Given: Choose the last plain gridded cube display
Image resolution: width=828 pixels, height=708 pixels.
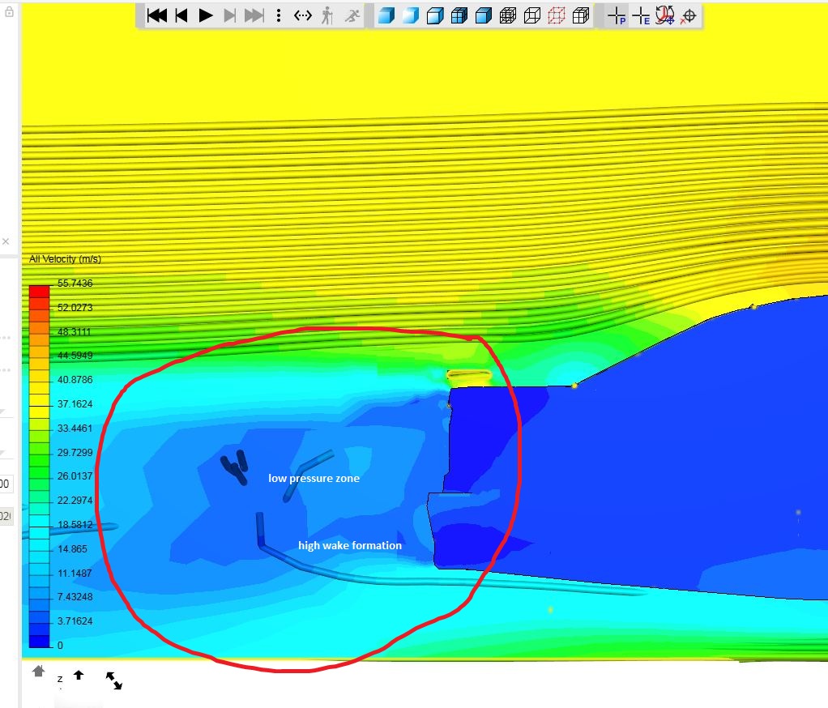Looking at the screenshot, I should (x=581, y=15).
